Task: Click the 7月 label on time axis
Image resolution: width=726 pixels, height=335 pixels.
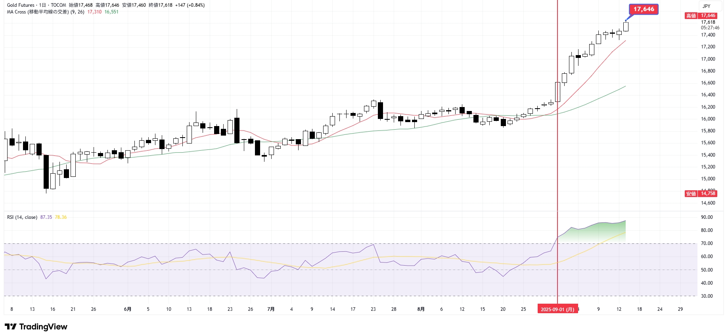Action: coord(271,309)
